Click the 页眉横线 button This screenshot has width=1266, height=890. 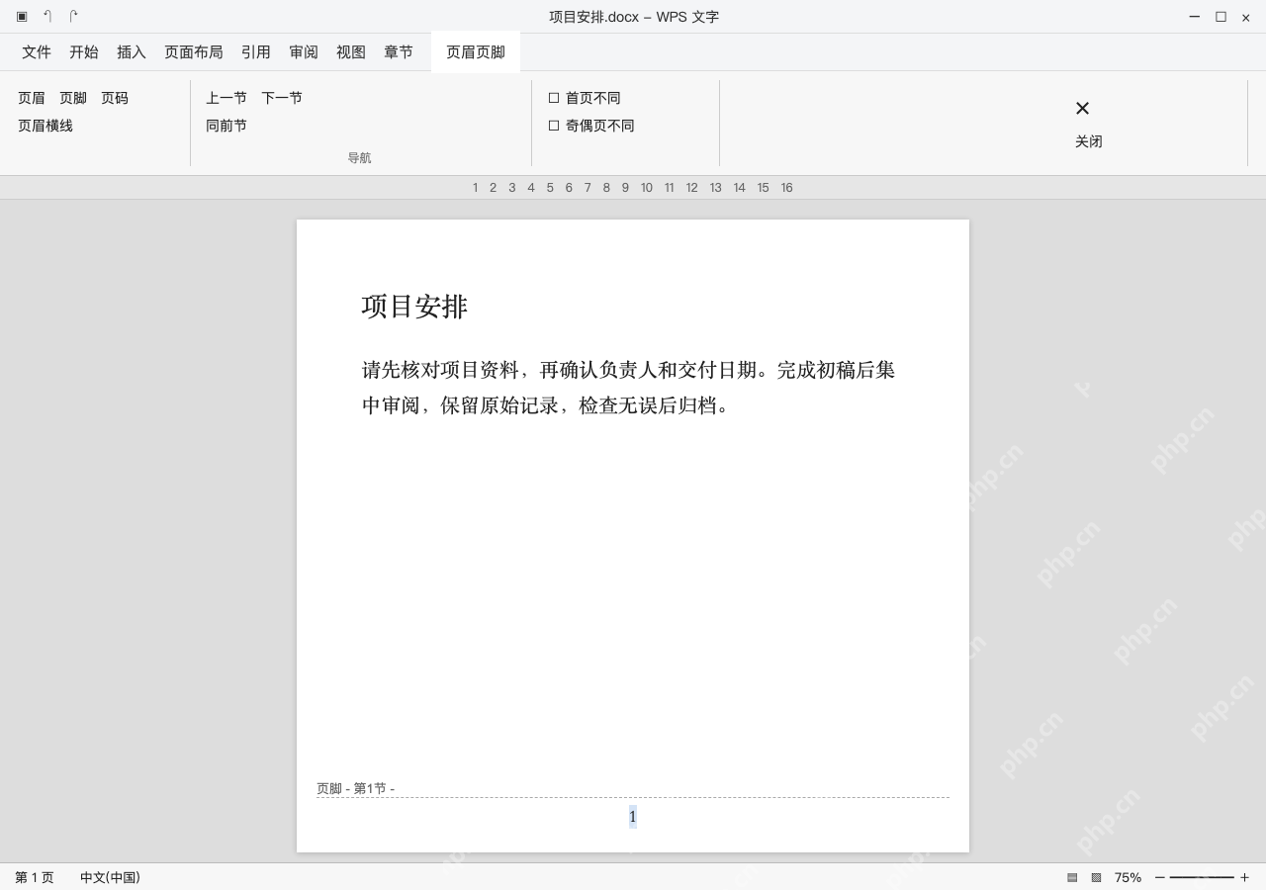(x=45, y=126)
